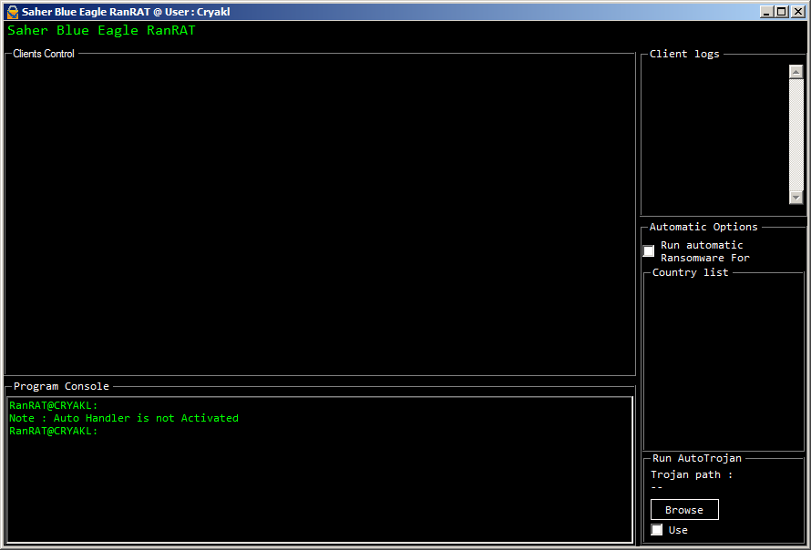Click inside the Country list box
Viewport: 811px width, 550px height.
[x=724, y=364]
